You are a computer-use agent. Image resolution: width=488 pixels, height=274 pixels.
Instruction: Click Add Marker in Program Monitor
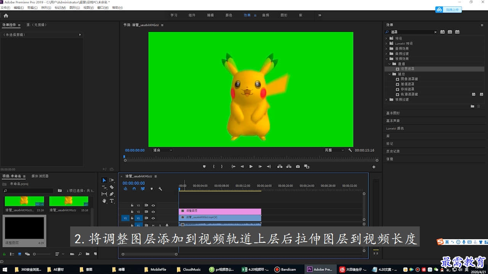click(204, 166)
